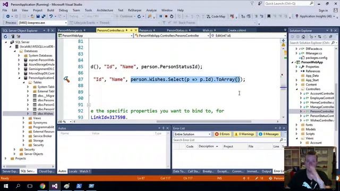Open Task View on taskbar
The width and height of the screenshot is (340, 191).
click(30, 186)
